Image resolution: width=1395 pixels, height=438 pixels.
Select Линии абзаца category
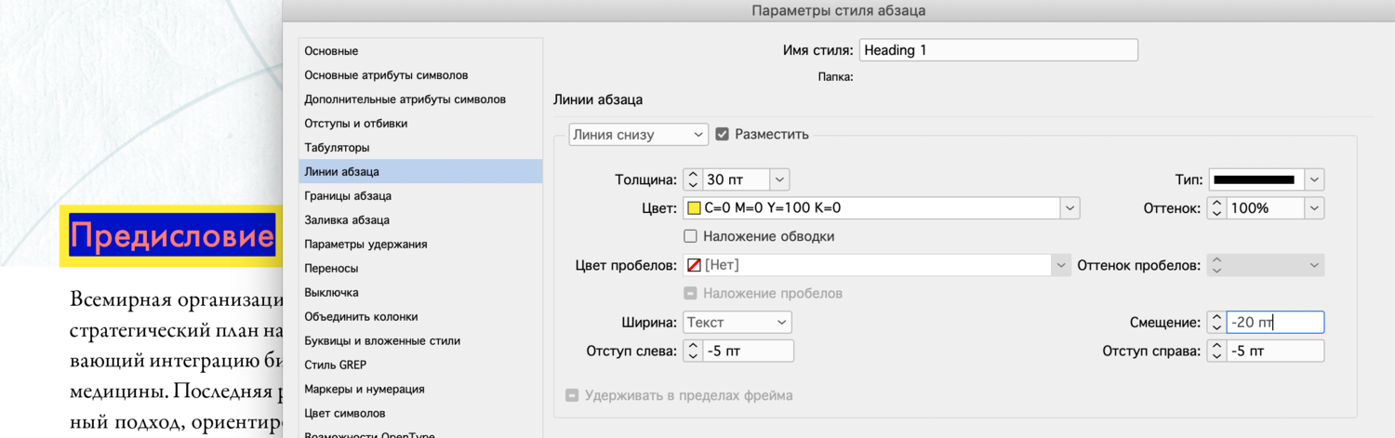pyautogui.click(x=420, y=171)
